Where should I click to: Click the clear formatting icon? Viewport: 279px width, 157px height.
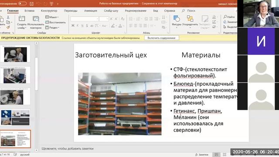(122, 19)
